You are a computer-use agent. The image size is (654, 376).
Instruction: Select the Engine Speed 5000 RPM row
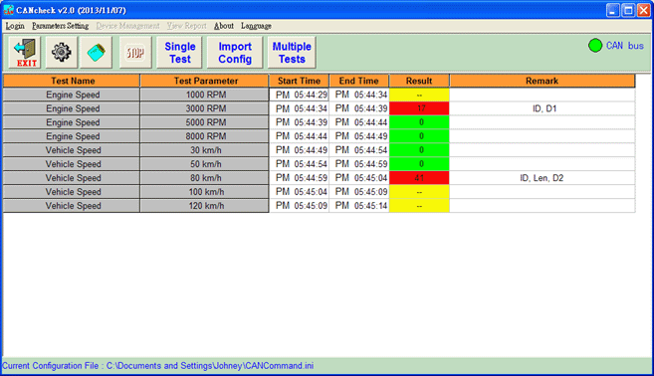coord(320,122)
